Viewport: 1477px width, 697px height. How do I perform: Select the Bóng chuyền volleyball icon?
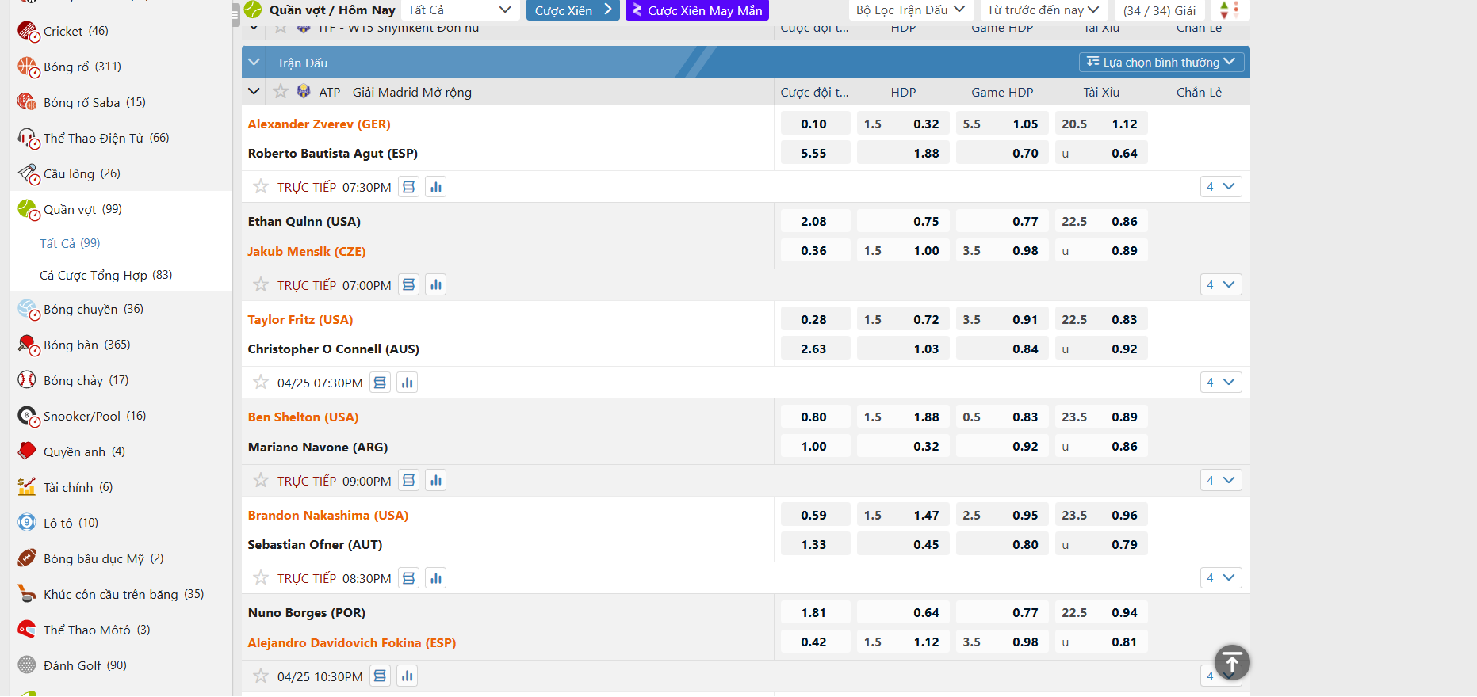pos(28,310)
